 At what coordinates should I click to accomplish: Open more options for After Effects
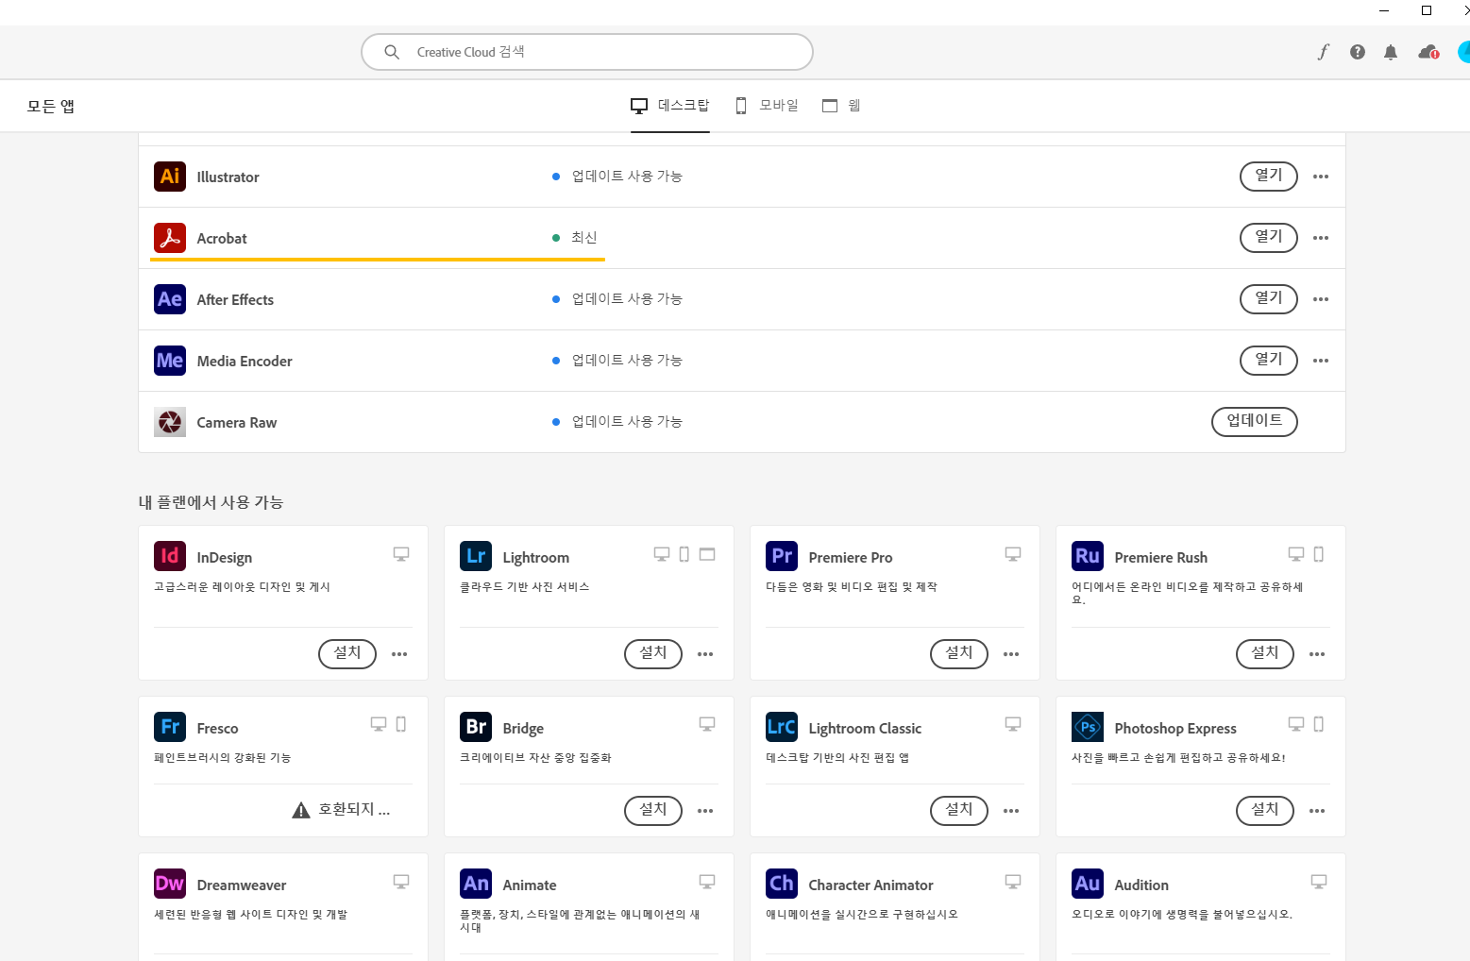point(1321,299)
